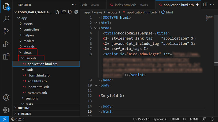This screenshot has width=218, height=122.
Task: Open Explorer views and more actions menu
Action: pos(74,5)
